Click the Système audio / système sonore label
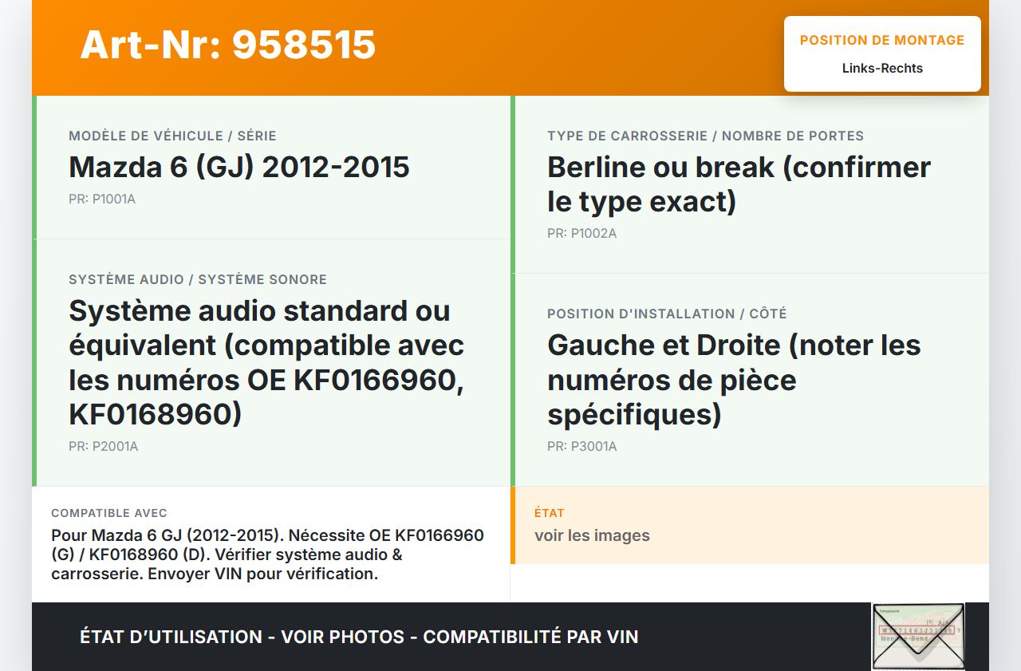This screenshot has height=671, width=1021. pyautogui.click(x=198, y=280)
